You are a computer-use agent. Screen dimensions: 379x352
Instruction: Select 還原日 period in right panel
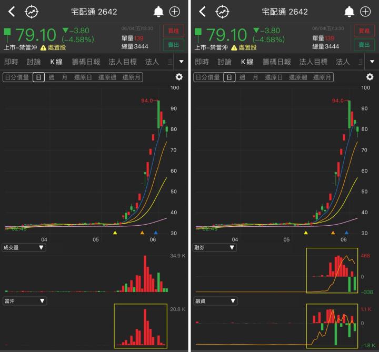point(274,77)
